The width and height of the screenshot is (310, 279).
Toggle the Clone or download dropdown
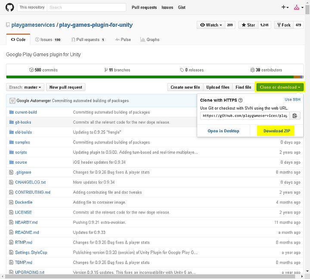pyautogui.click(x=280, y=87)
